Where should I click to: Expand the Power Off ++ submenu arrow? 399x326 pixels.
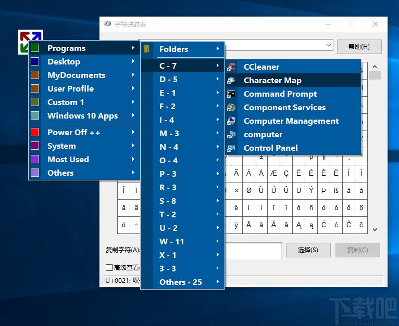[x=133, y=132]
